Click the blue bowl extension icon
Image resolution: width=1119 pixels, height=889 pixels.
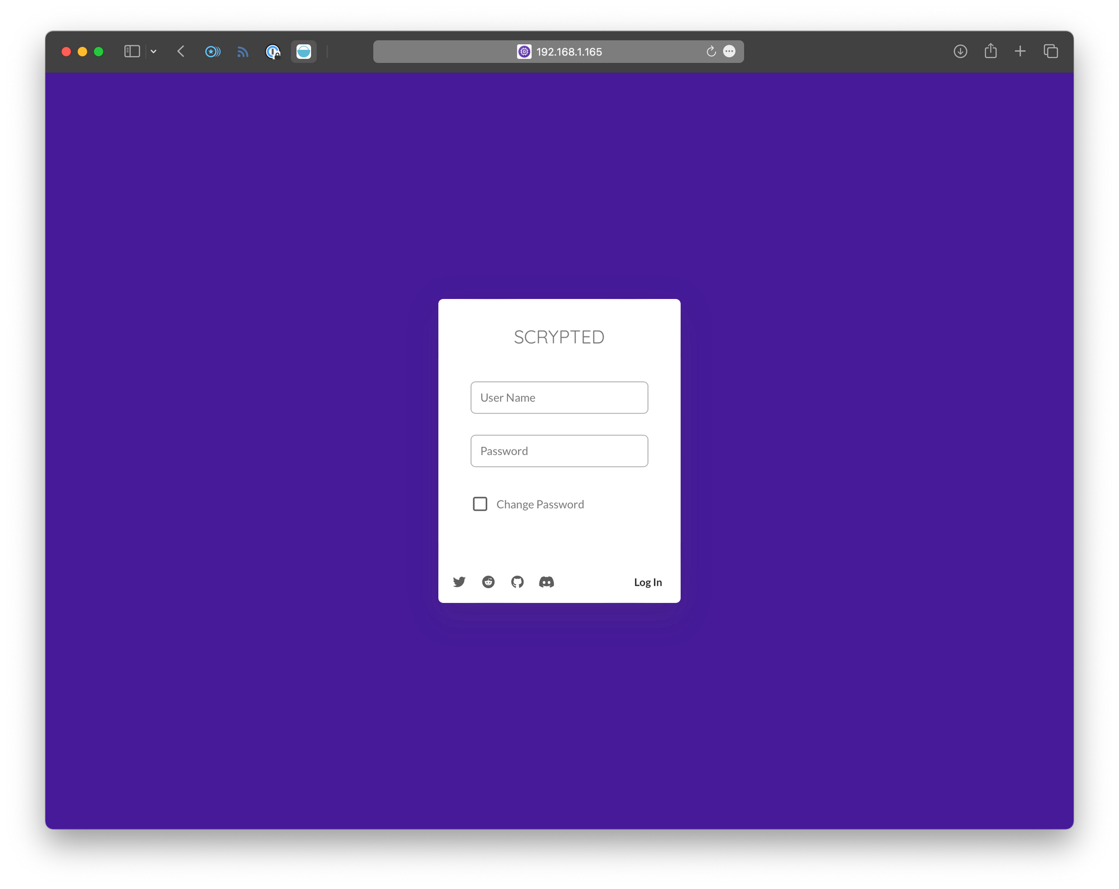pos(304,52)
